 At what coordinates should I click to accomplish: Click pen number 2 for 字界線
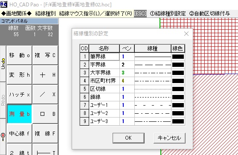click(x=127, y=65)
